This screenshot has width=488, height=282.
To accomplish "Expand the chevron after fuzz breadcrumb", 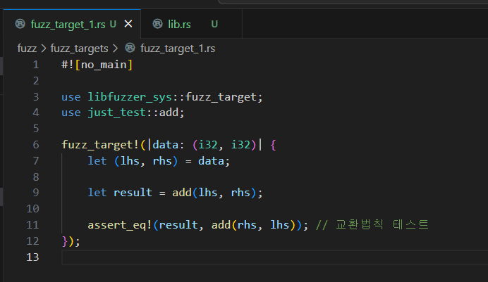I will coord(44,49).
